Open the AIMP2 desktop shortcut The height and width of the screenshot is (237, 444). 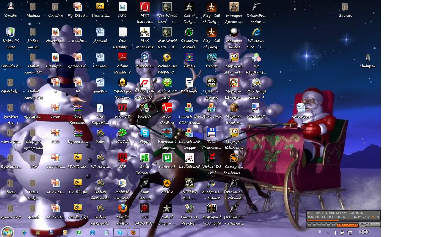click(x=167, y=183)
